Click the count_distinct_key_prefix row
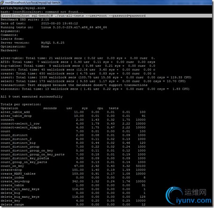 pyautogui.click(x=73, y=158)
